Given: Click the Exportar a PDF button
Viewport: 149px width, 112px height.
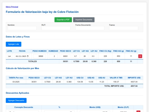Looking at the screenshot, I should tap(63, 20).
